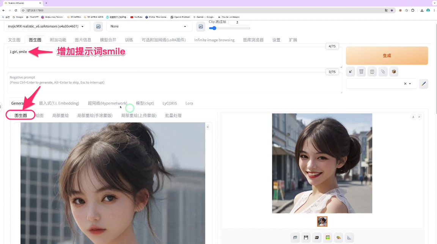Image resolution: width=437 pixels, height=244 pixels.
Task: Switch to the 局部重绘 sub-tab
Action: (60, 115)
